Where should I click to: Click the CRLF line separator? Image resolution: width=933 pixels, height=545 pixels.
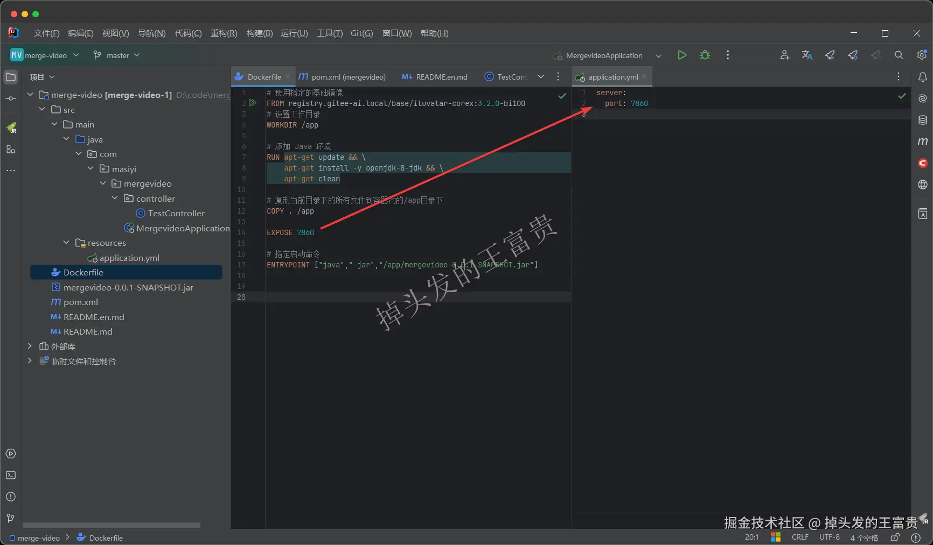[800, 537]
